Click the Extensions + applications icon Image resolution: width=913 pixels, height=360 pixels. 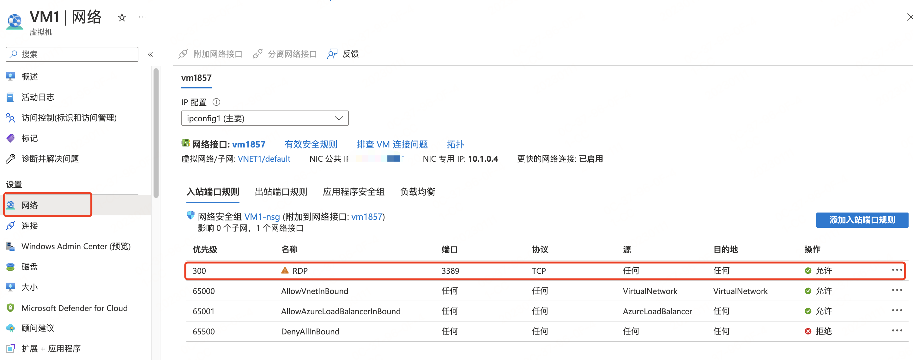click(x=11, y=349)
